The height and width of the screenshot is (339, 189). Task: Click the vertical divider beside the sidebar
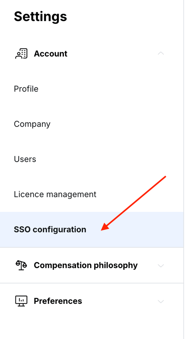183,170
